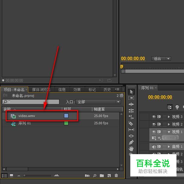Viewport: 184px width, 184px height.
Task: Click the 标签 column header
Action: (68, 109)
